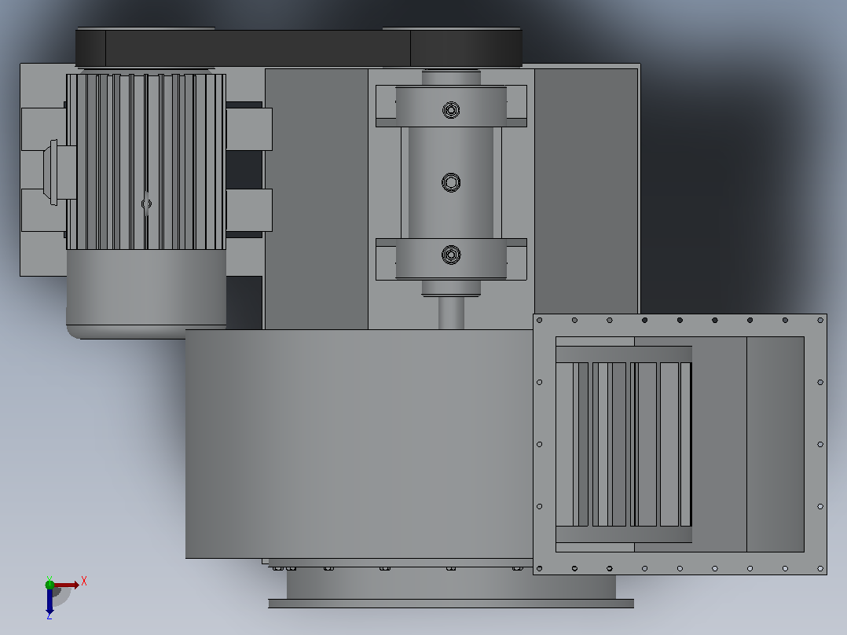Select the impeller blades inside the outlet
847x635 pixels.
(x=624, y=444)
